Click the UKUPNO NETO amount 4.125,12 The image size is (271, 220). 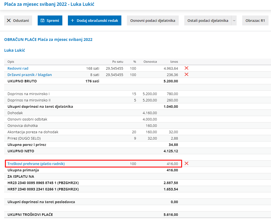click(171, 151)
